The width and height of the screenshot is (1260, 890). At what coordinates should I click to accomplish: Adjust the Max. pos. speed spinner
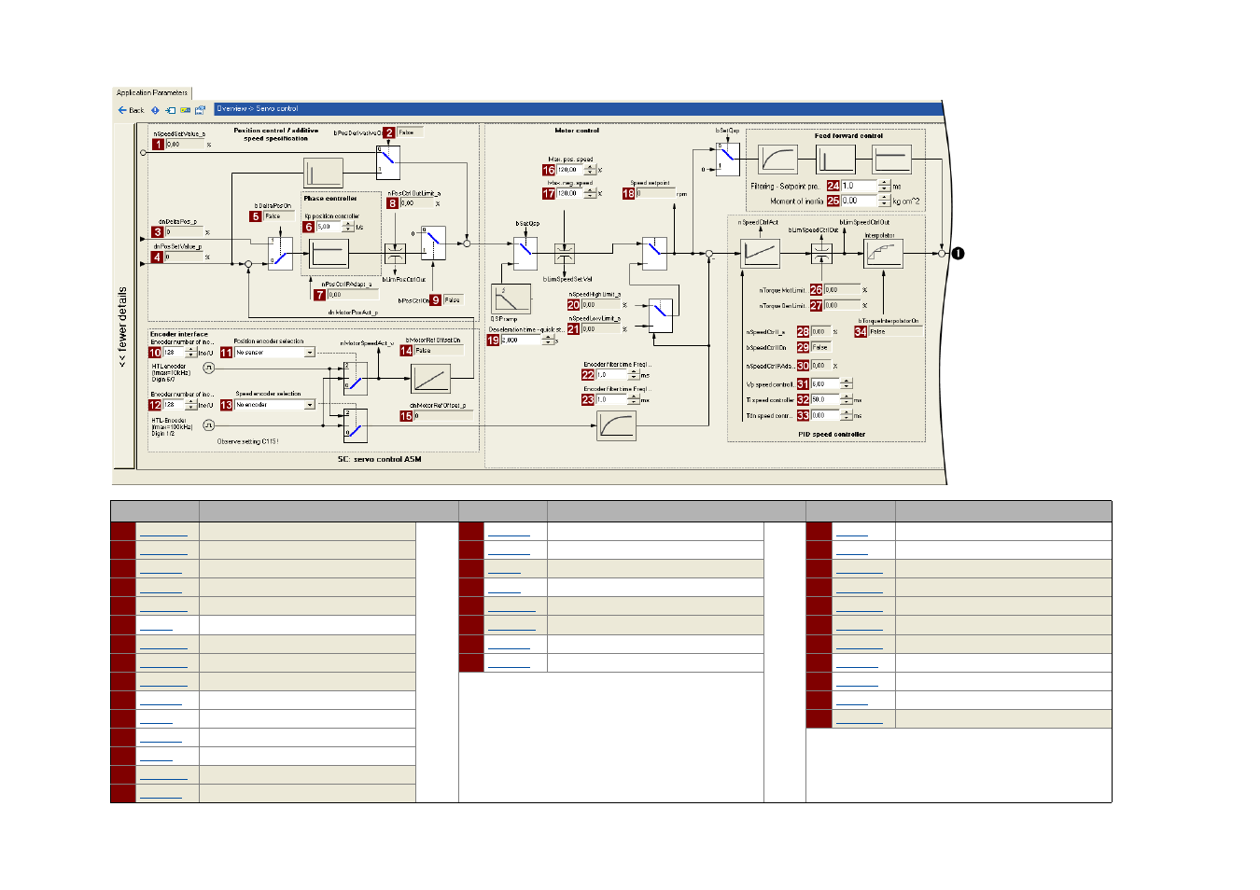click(590, 170)
